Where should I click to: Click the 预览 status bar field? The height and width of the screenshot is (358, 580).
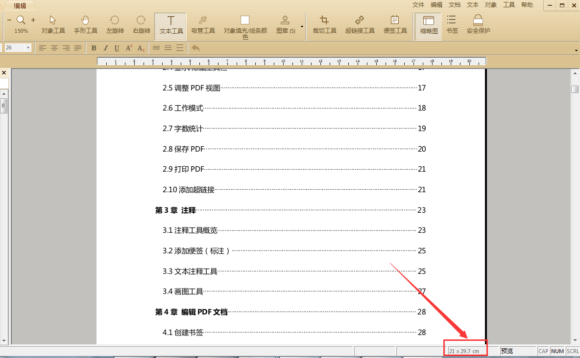pyautogui.click(x=518, y=351)
